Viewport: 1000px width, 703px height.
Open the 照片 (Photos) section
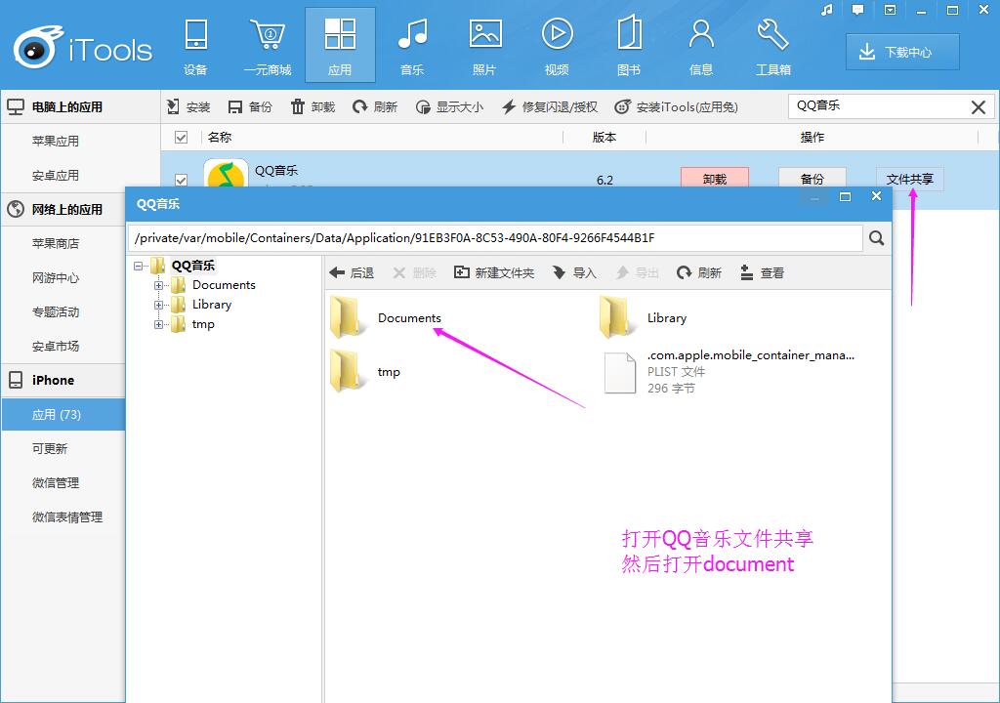coord(484,46)
